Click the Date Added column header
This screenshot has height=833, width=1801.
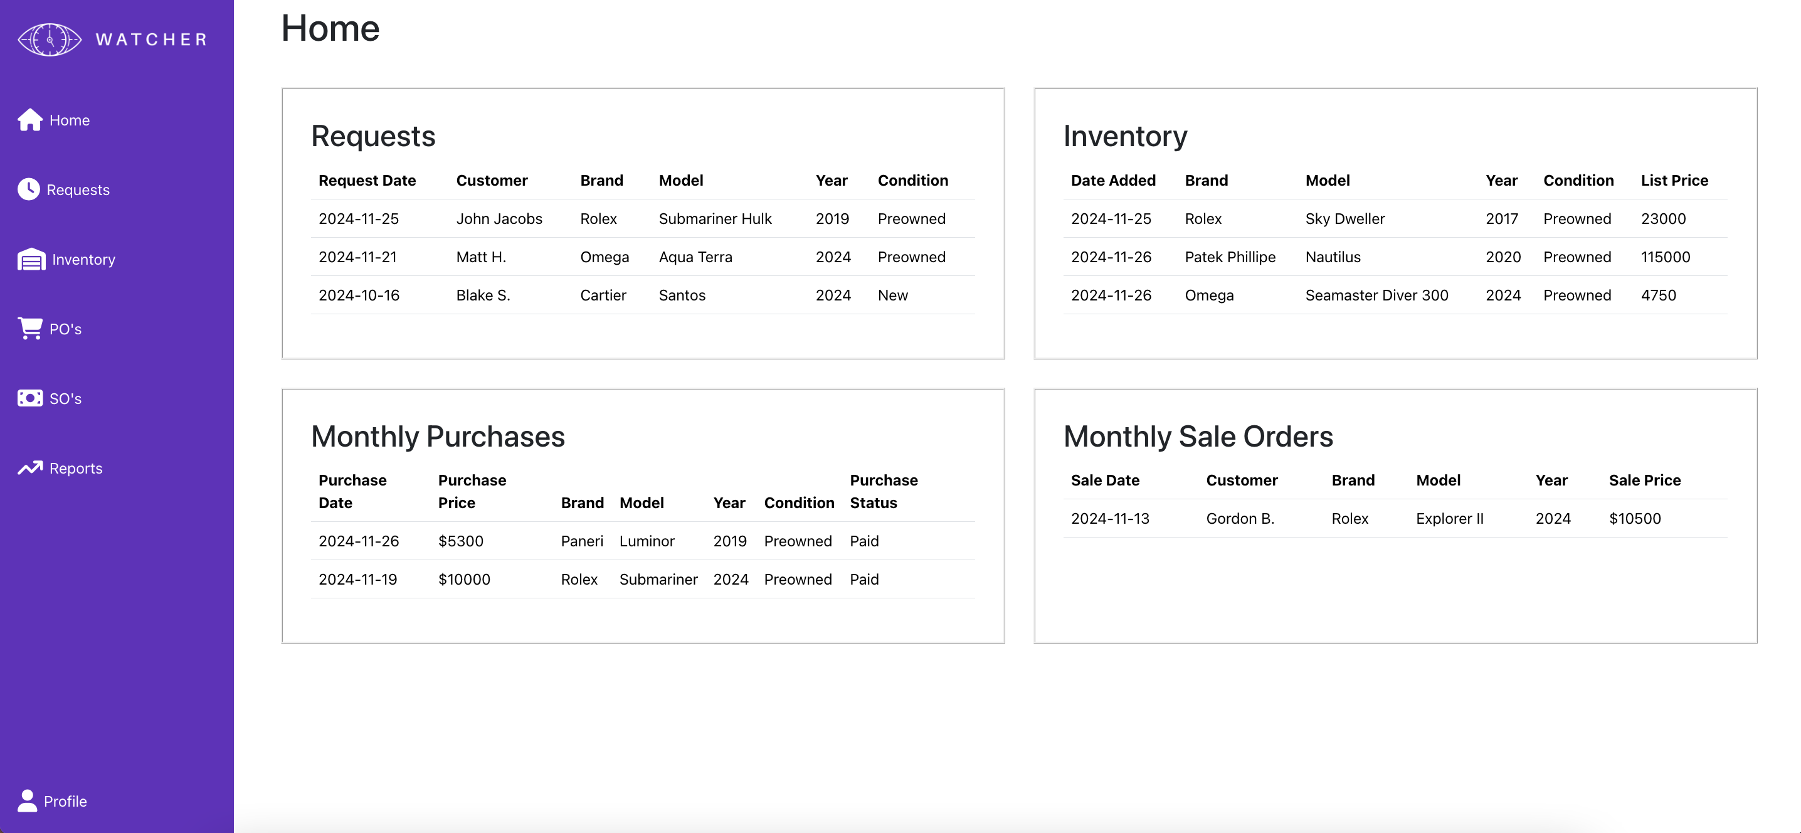point(1113,181)
